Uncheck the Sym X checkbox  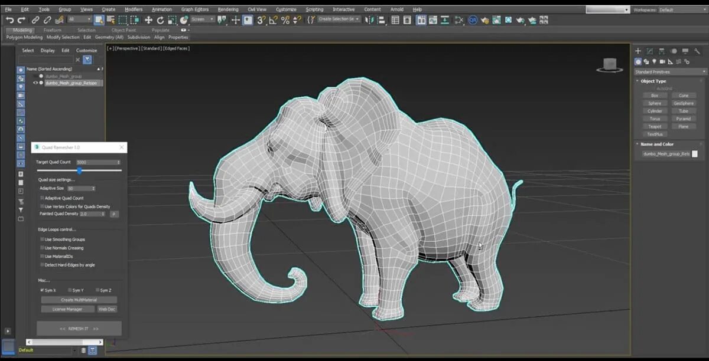42,290
